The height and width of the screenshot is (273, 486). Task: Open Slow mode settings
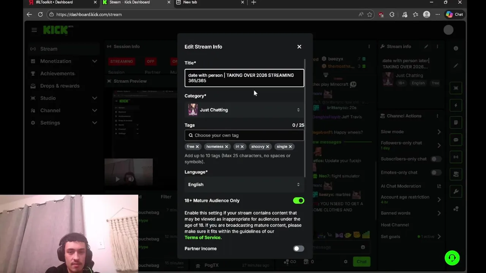click(x=411, y=132)
